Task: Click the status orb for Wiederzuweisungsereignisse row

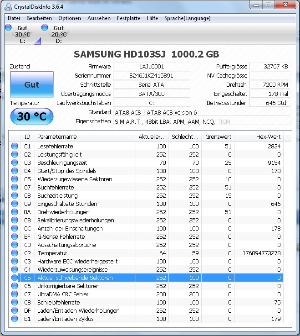Action: 15,269
